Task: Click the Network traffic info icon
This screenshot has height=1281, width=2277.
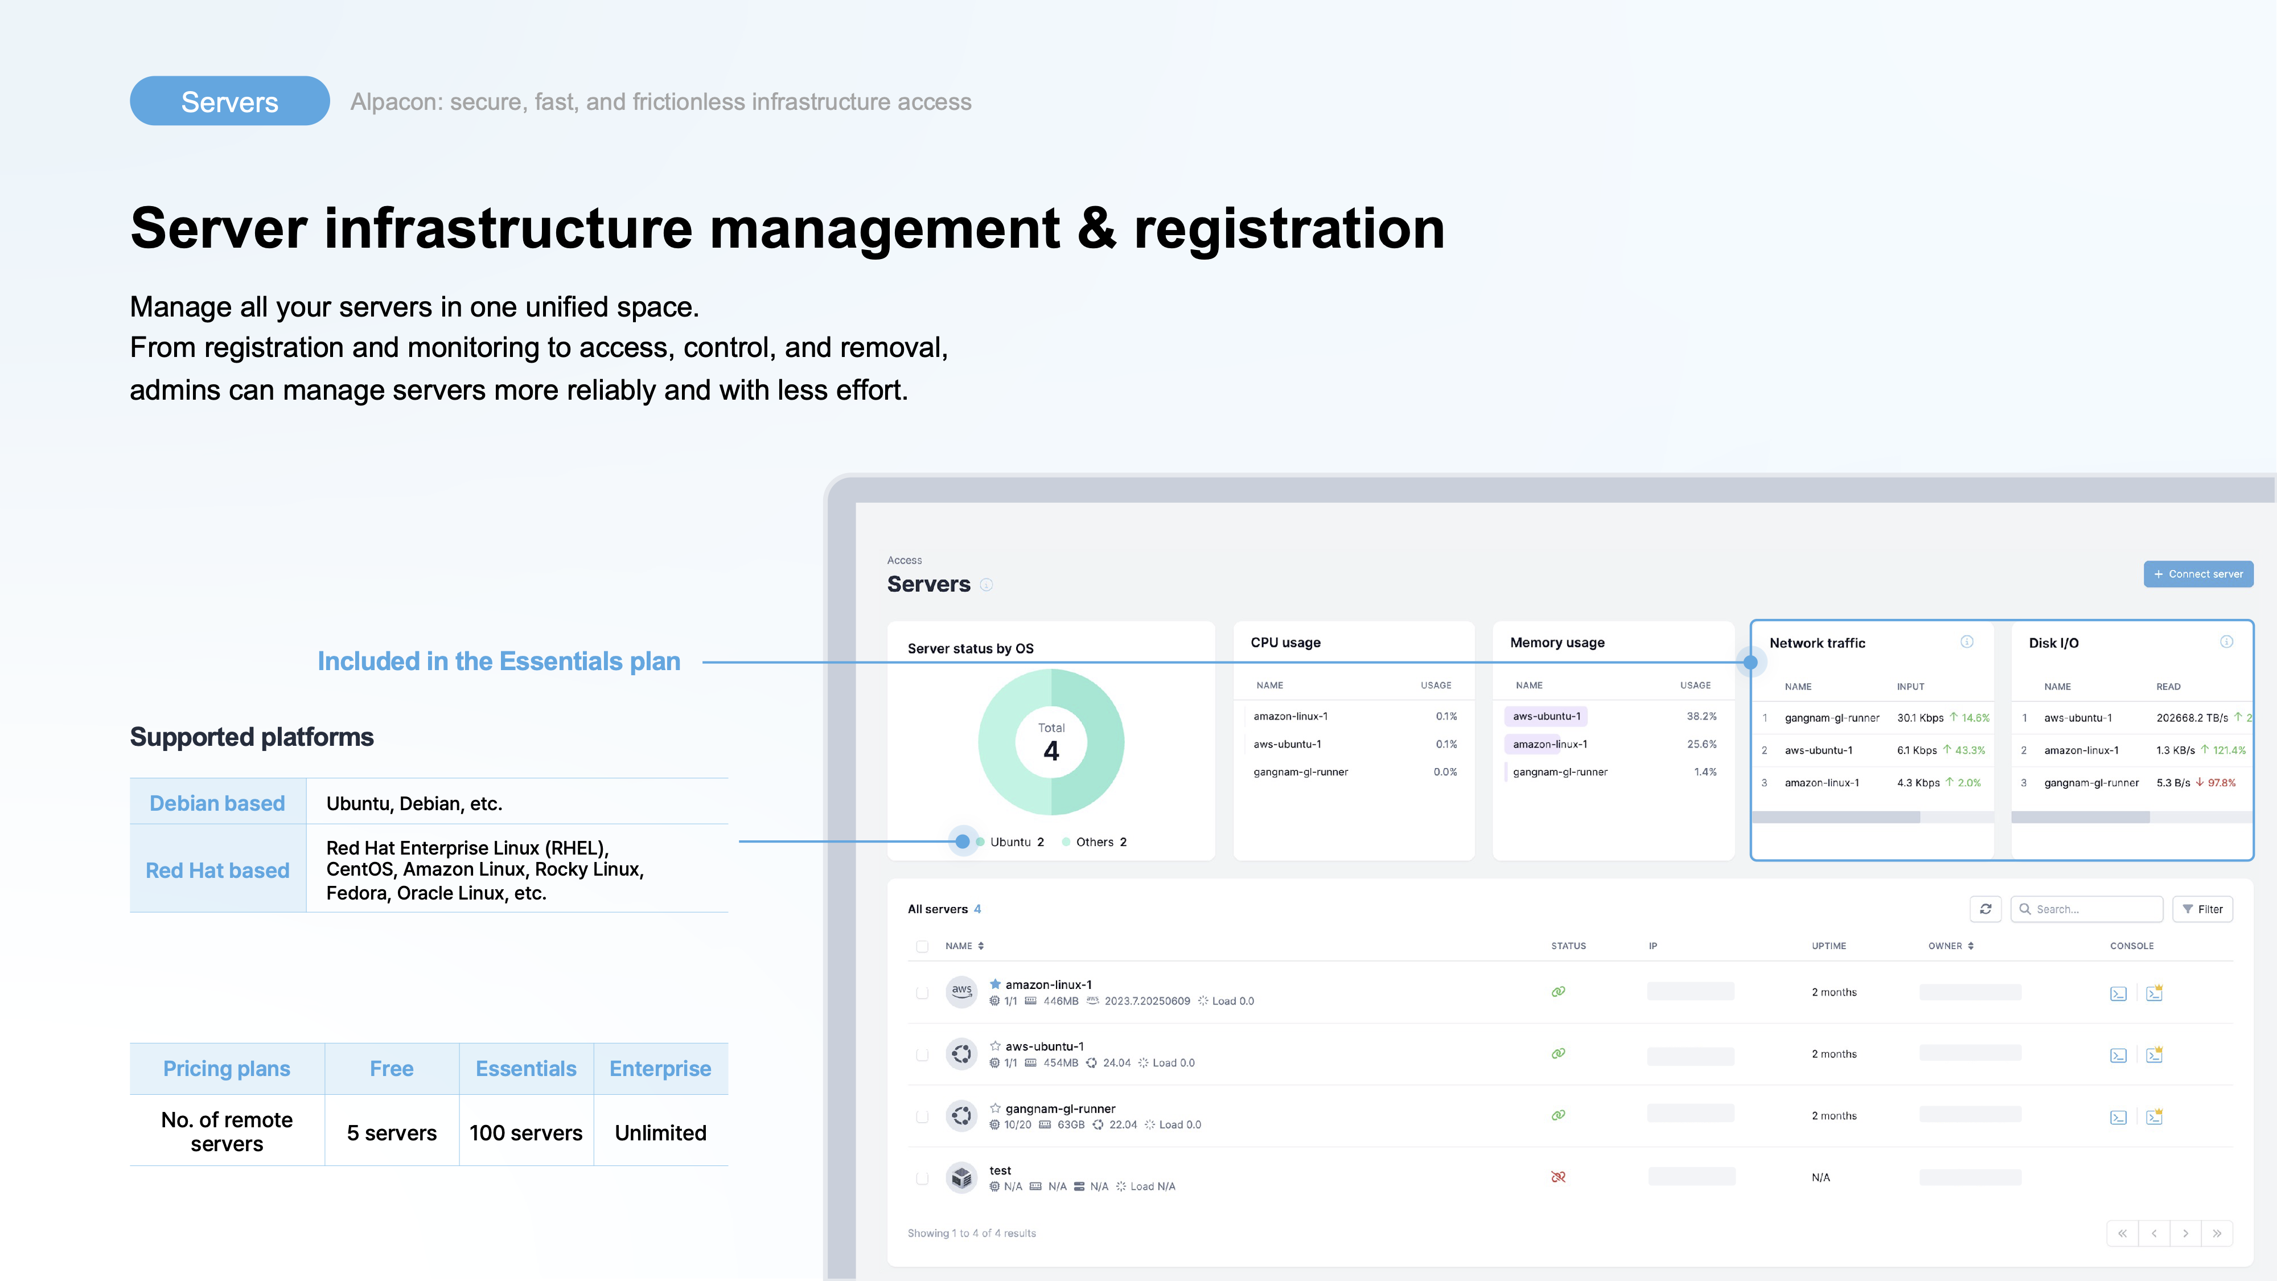Action: (x=1967, y=642)
